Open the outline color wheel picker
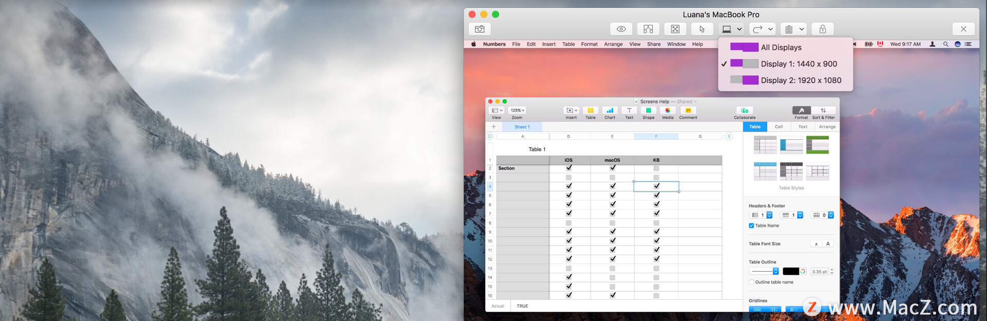This screenshot has height=321, width=987. 802,271
